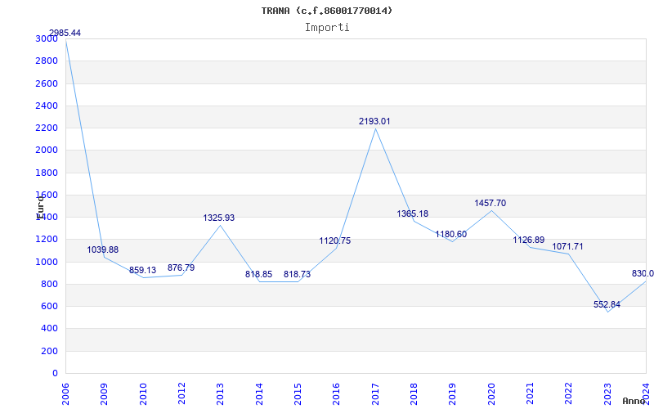The image size is (654, 409).
Task: Select the 2600 y-axis tick label
Action: click(x=47, y=83)
